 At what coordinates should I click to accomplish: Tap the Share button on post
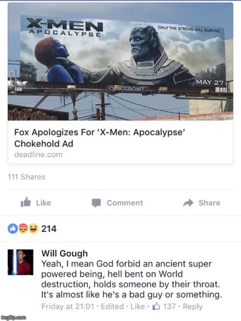pyautogui.click(x=202, y=203)
